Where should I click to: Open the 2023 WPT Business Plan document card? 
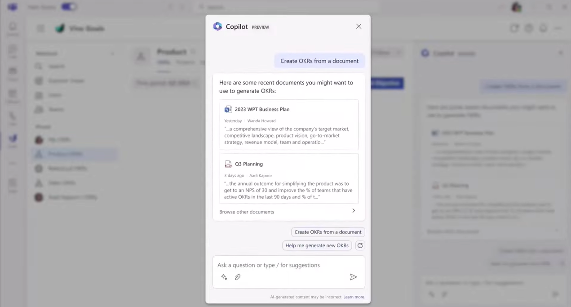[x=288, y=125]
